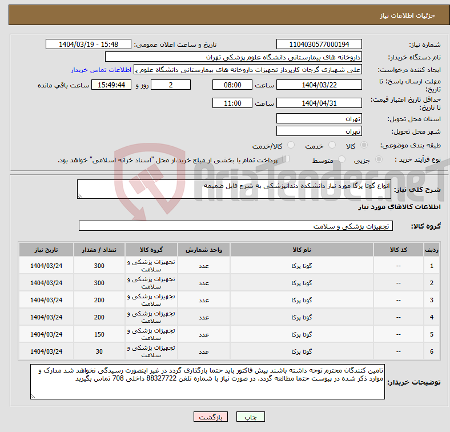
Task: Select گوتا پرکا name in row 3
Action: pyautogui.click(x=302, y=300)
